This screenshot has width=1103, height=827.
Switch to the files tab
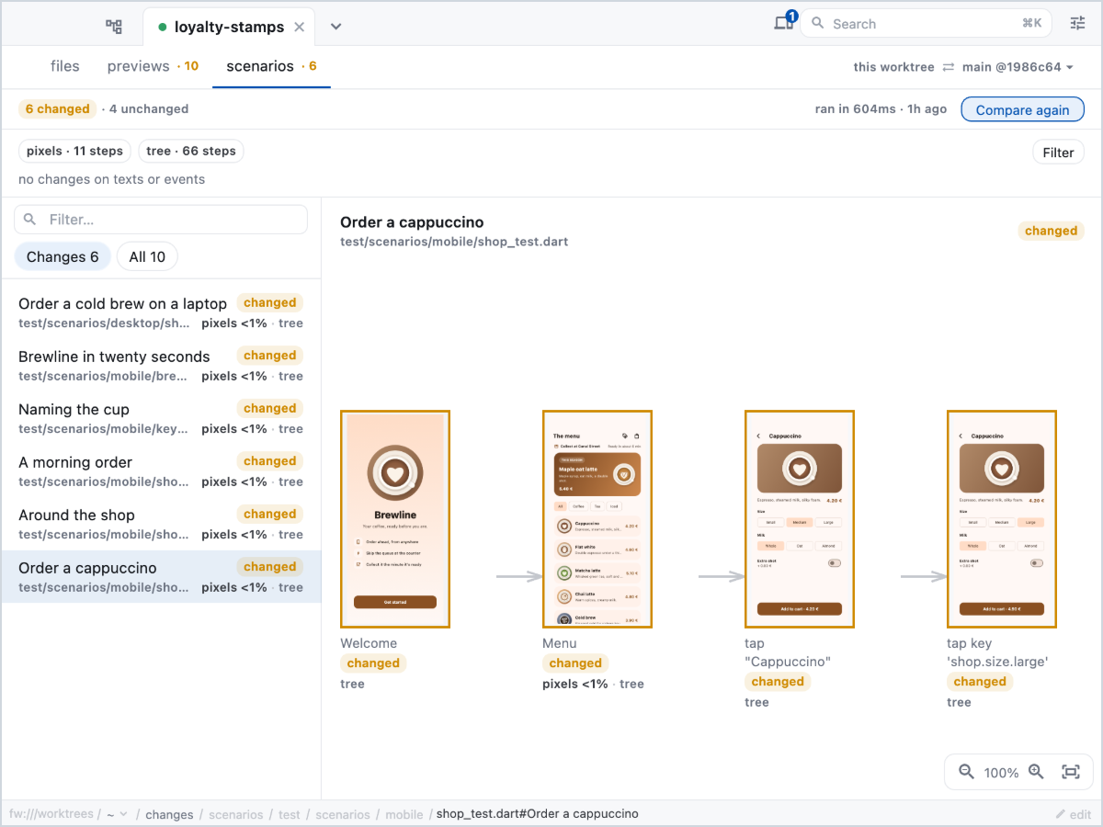(65, 66)
